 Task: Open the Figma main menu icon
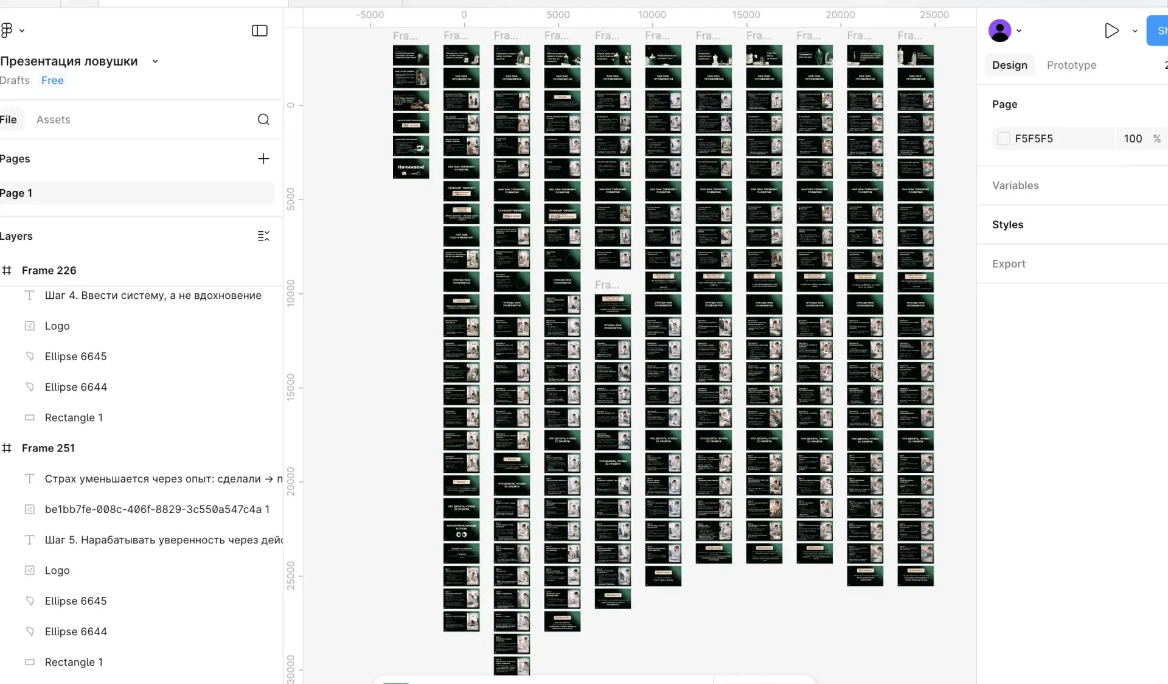pyautogui.click(x=7, y=30)
